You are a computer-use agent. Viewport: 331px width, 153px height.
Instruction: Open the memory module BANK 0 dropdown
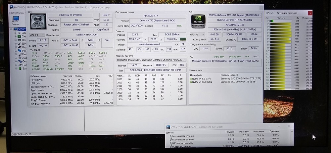[151, 60]
